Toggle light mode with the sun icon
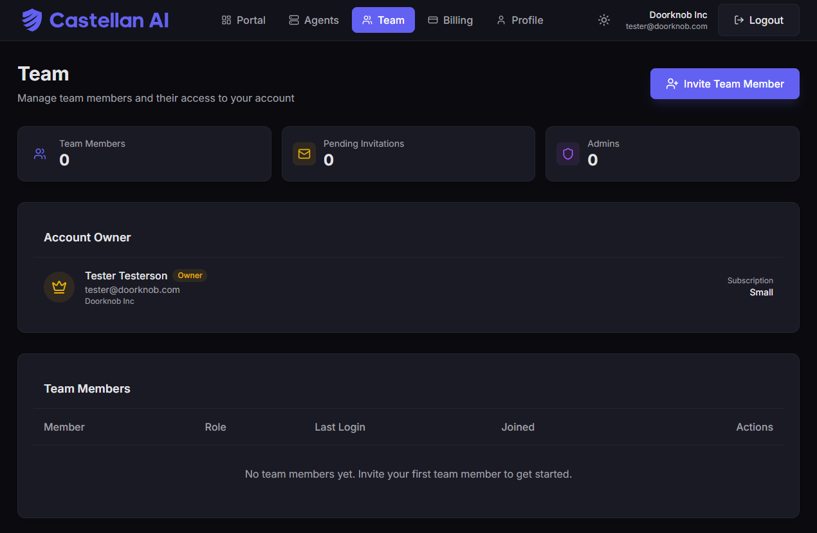 pos(603,20)
